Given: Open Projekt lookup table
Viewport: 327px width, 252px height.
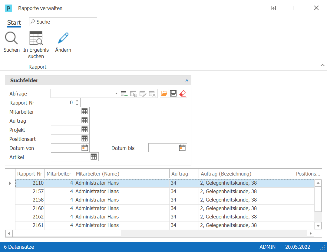Looking at the screenshot, I should [84, 130].
